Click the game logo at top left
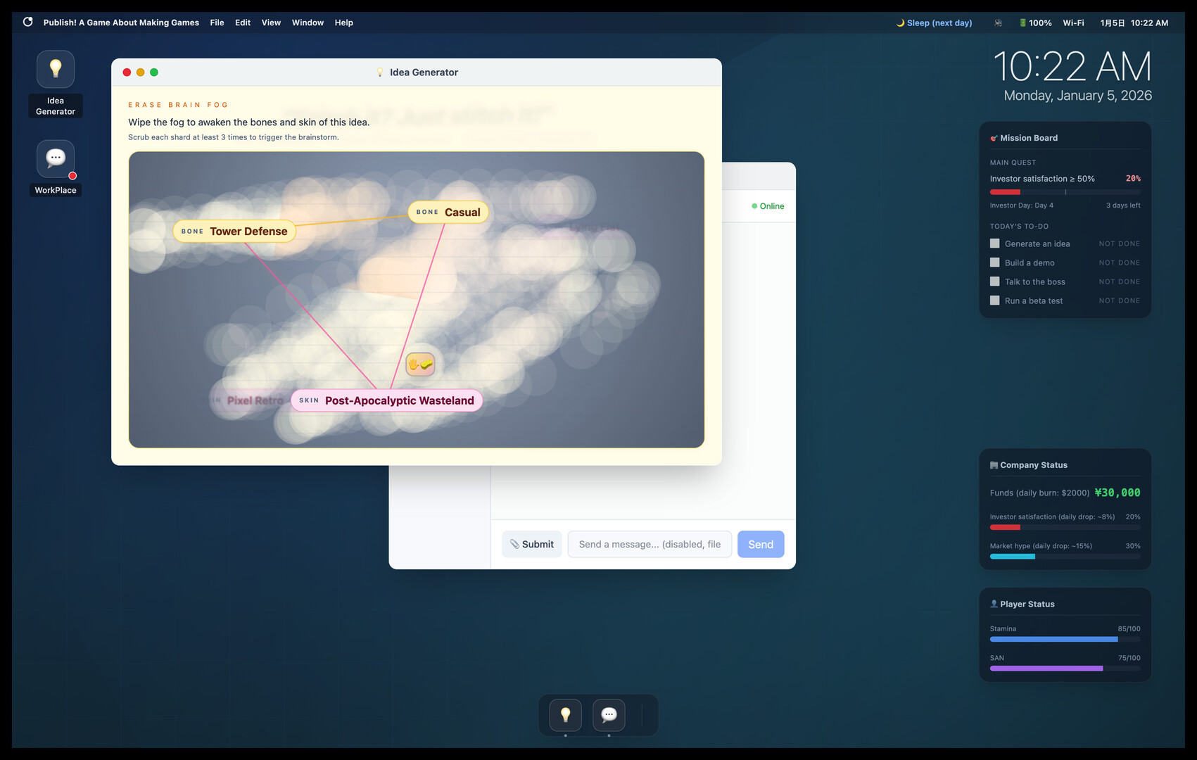Image resolution: width=1197 pixels, height=760 pixels. coord(27,22)
